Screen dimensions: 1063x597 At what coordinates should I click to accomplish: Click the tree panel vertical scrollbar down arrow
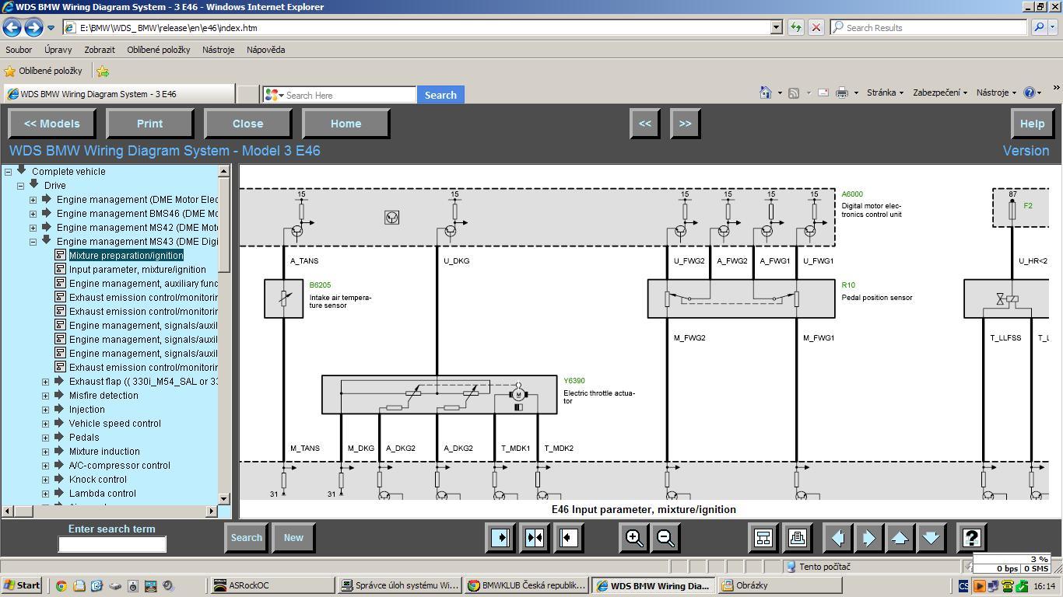(224, 498)
